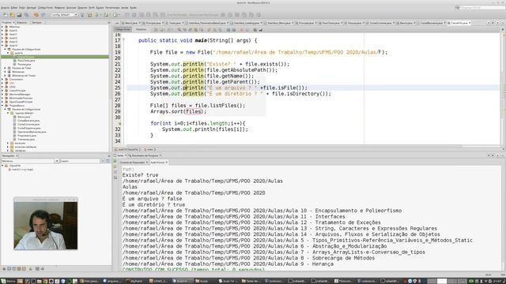Click Comment icon in editor toolbar
The height and width of the screenshot is (284, 506).
(255, 30)
